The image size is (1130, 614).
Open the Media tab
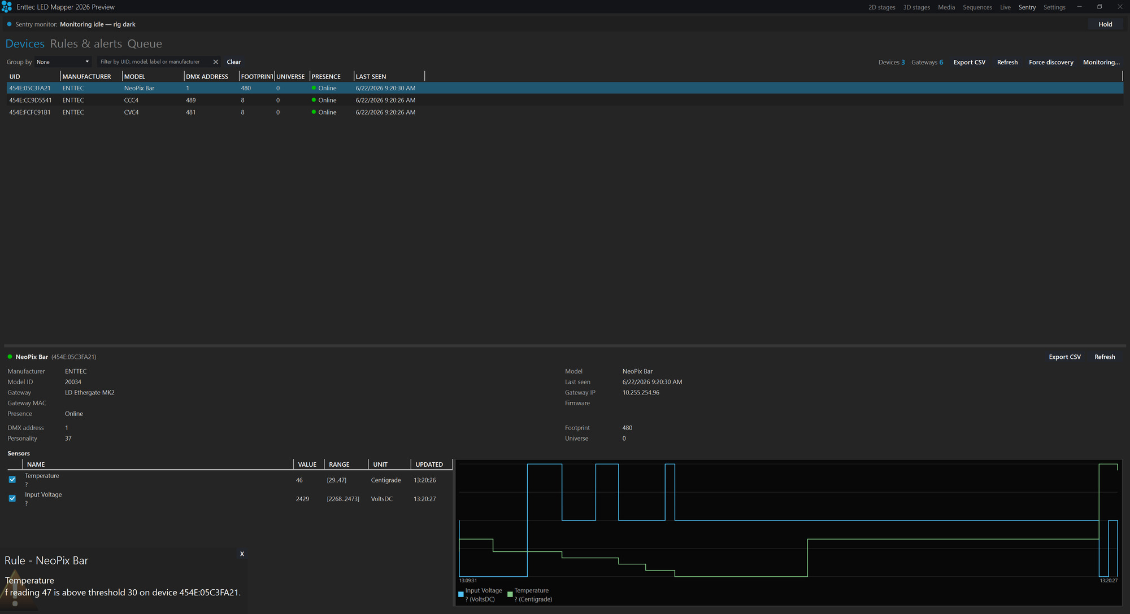[x=946, y=7]
